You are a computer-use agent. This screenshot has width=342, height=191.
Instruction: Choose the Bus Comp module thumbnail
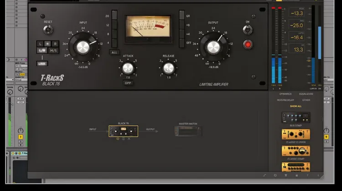(296, 118)
